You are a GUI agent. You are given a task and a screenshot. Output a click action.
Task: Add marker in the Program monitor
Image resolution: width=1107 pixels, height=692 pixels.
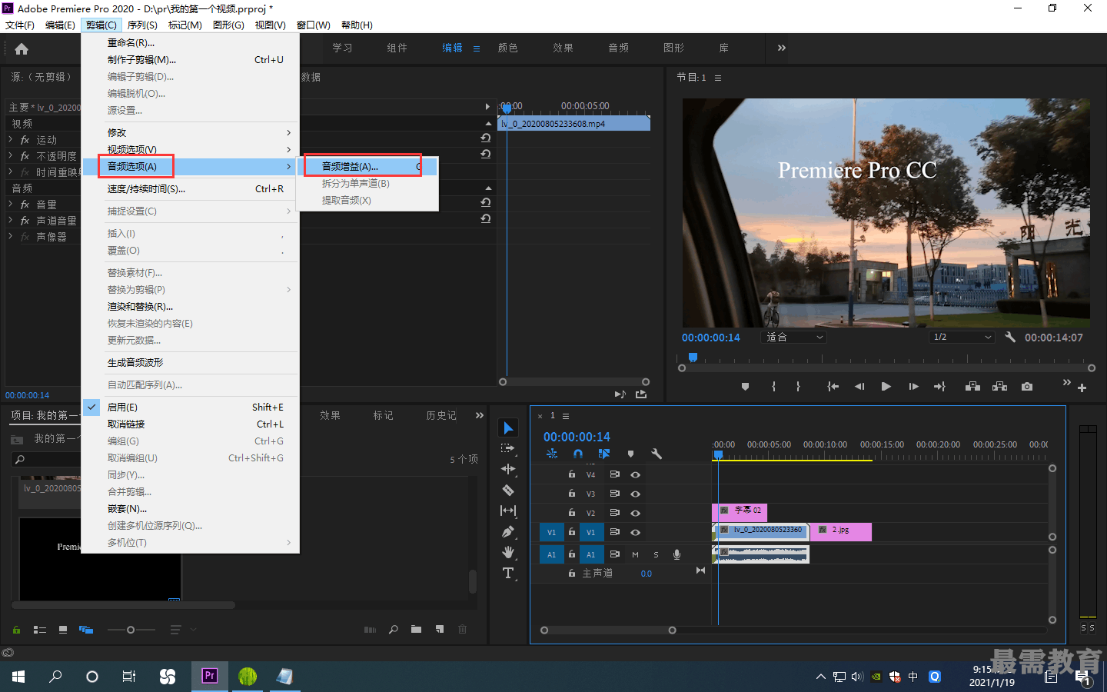tap(745, 387)
